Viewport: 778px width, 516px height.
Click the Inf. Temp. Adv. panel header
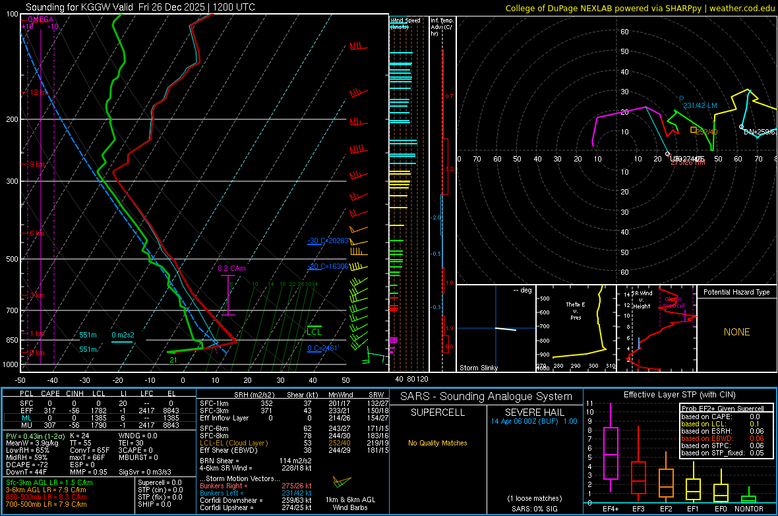pyautogui.click(x=442, y=27)
